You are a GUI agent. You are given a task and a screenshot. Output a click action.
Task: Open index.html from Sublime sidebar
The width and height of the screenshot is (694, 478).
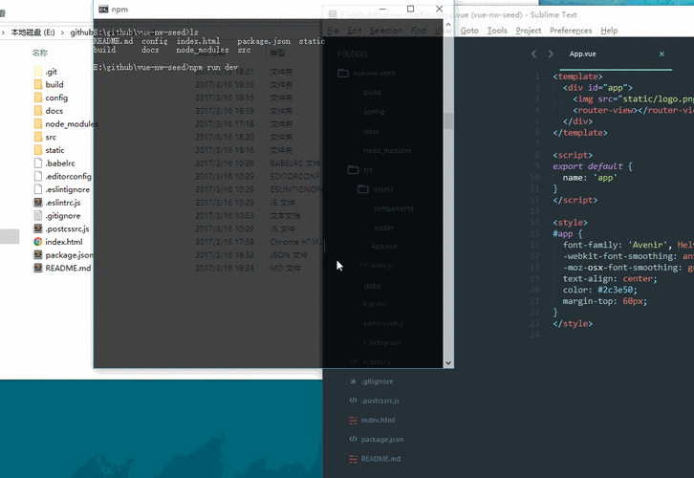[x=378, y=420]
